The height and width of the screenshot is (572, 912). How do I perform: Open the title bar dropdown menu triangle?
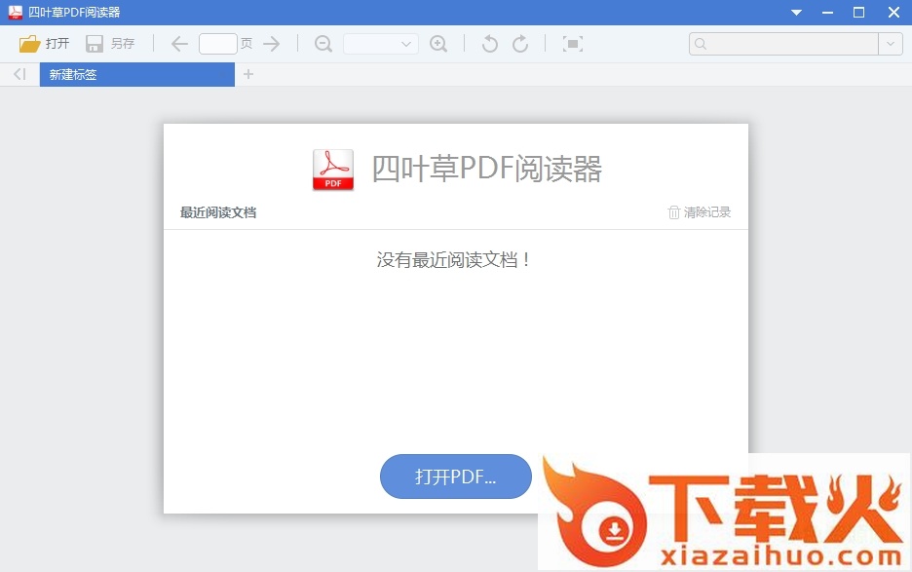click(797, 13)
